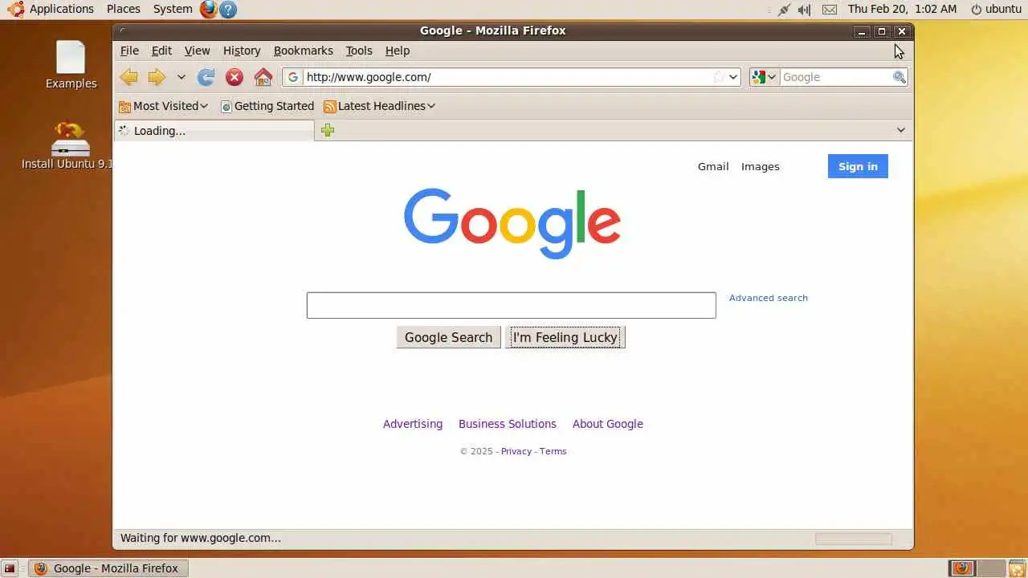Viewport: 1028px width, 578px height.
Task: Open the Getting Started bookmark
Action: click(x=267, y=106)
